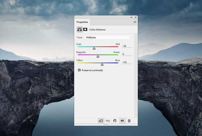The width and height of the screenshot is (202, 136).
Task: Switch to the Properties tab
Action: tap(82, 22)
